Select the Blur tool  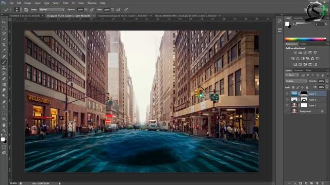pos(4,90)
